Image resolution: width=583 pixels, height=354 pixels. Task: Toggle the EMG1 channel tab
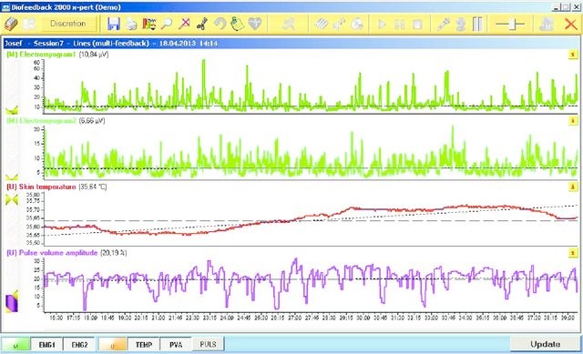[46, 345]
